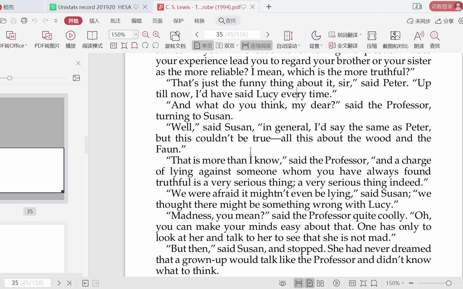The image size is (463, 289).
Task: Enter 阅读模式 reading mode
Action: point(92,40)
